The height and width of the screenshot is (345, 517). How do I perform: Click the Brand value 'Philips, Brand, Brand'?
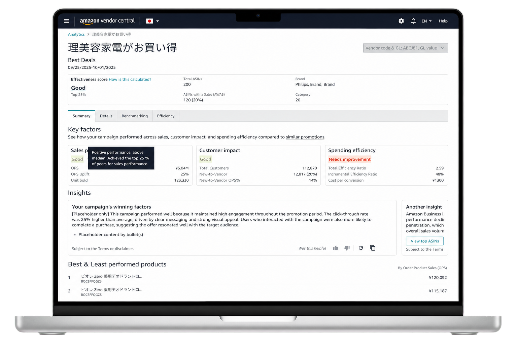tap(315, 85)
